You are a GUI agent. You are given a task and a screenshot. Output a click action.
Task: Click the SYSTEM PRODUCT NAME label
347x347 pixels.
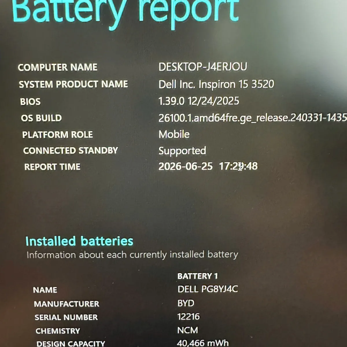click(73, 84)
